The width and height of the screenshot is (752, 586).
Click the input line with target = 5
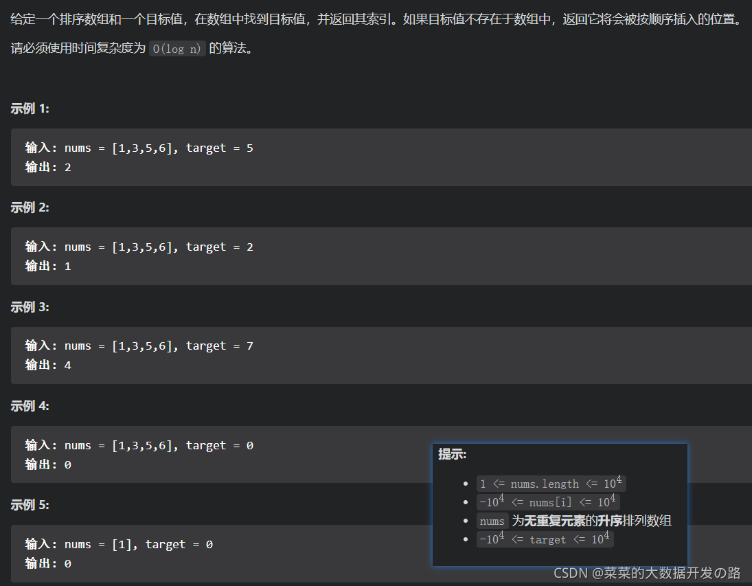(x=139, y=148)
